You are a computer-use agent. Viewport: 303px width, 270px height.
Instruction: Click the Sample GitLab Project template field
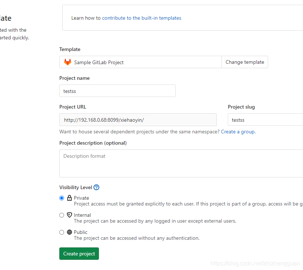(140, 62)
